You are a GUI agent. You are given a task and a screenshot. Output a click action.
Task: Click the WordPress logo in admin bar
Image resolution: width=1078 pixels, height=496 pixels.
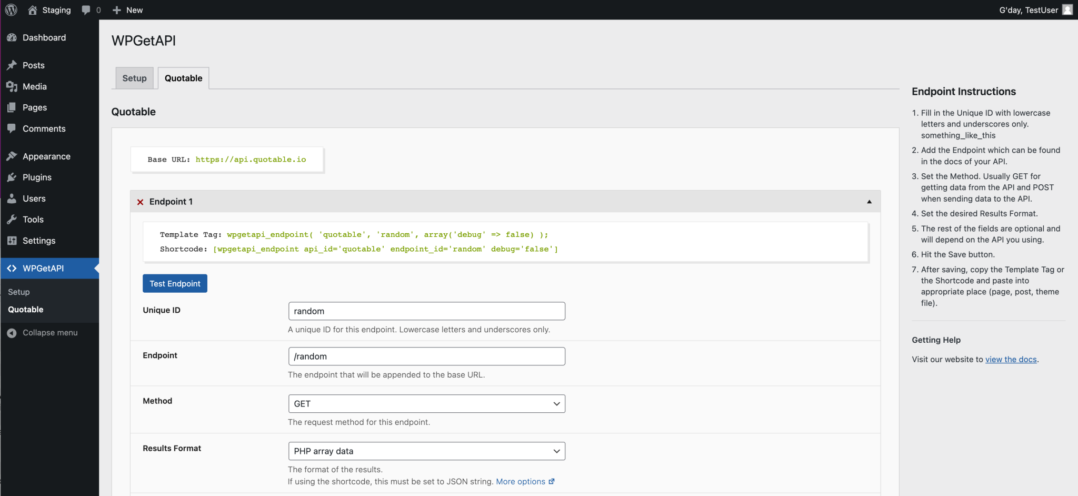[x=11, y=9]
